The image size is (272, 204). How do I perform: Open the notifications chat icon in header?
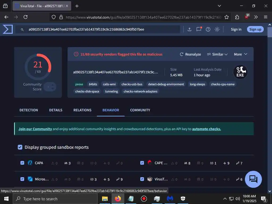(x=199, y=29)
